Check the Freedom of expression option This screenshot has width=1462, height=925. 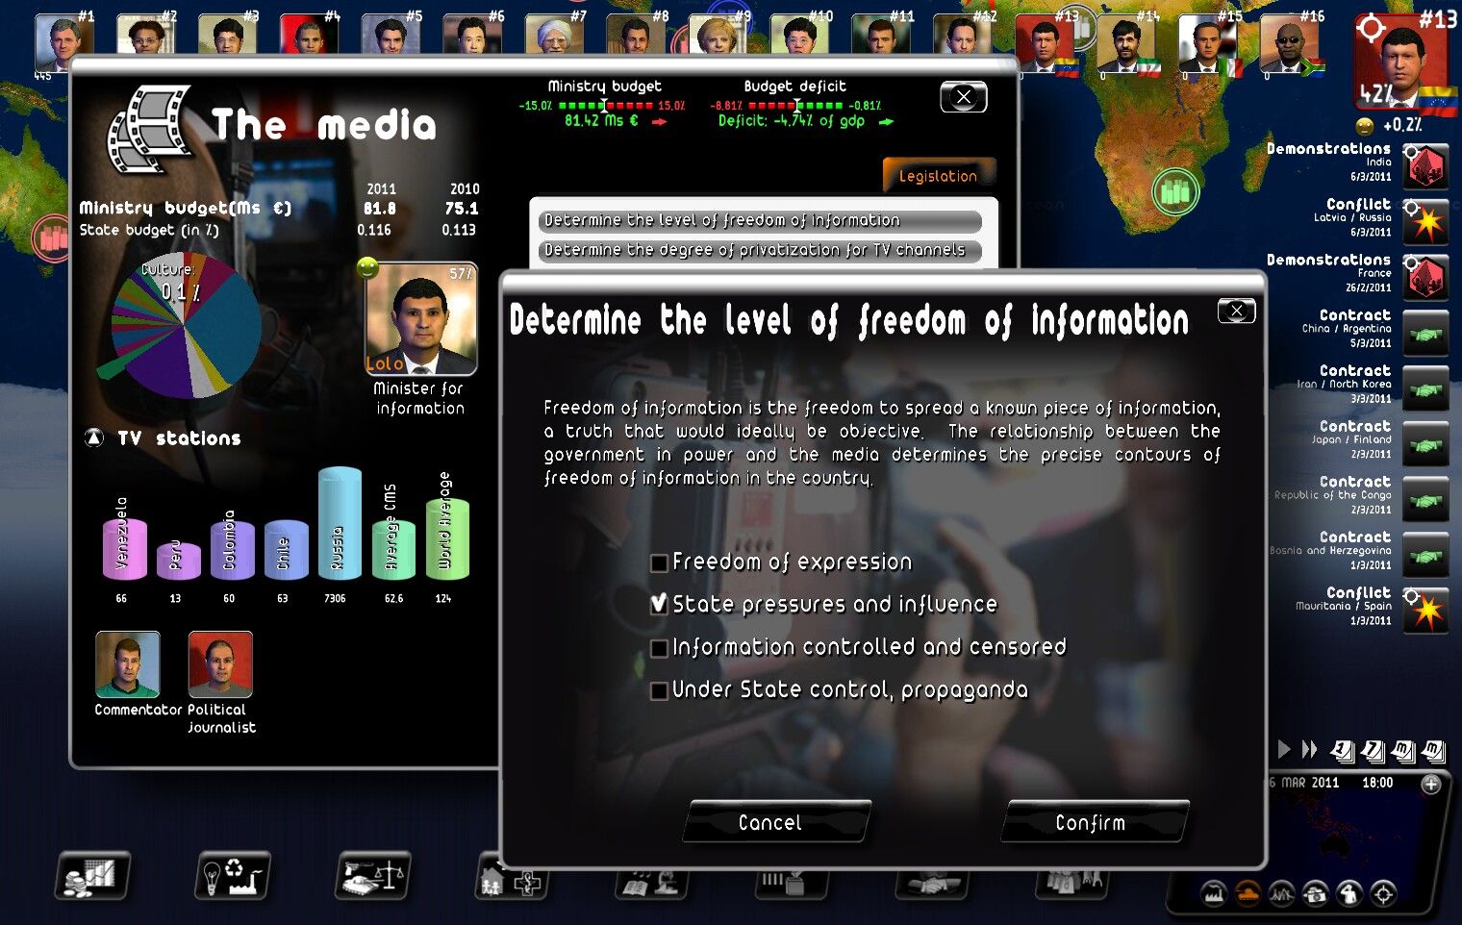[660, 562]
